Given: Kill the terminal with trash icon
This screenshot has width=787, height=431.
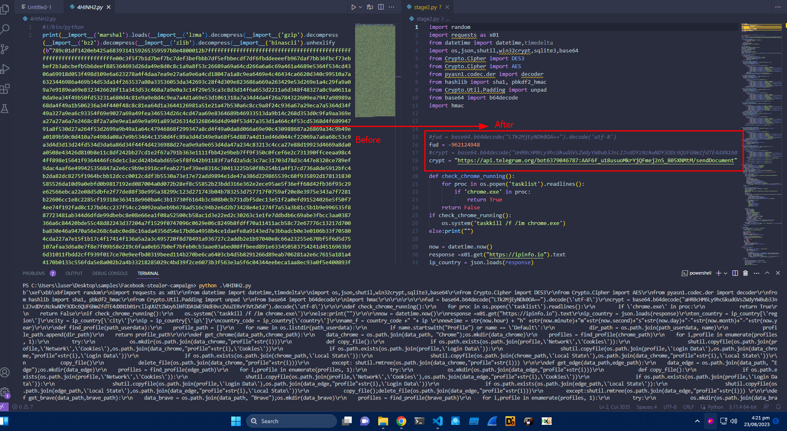Looking at the screenshot, I should pos(745,273).
